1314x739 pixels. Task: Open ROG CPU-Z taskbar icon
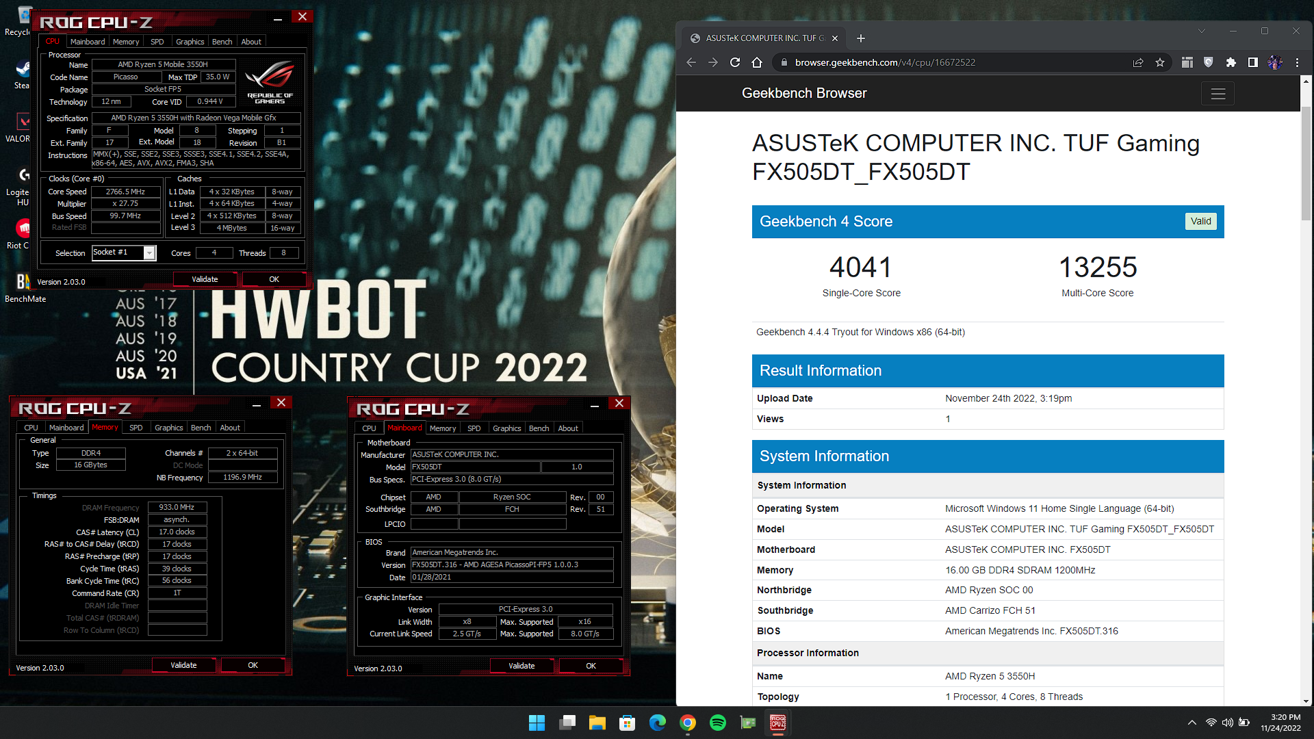tap(778, 723)
